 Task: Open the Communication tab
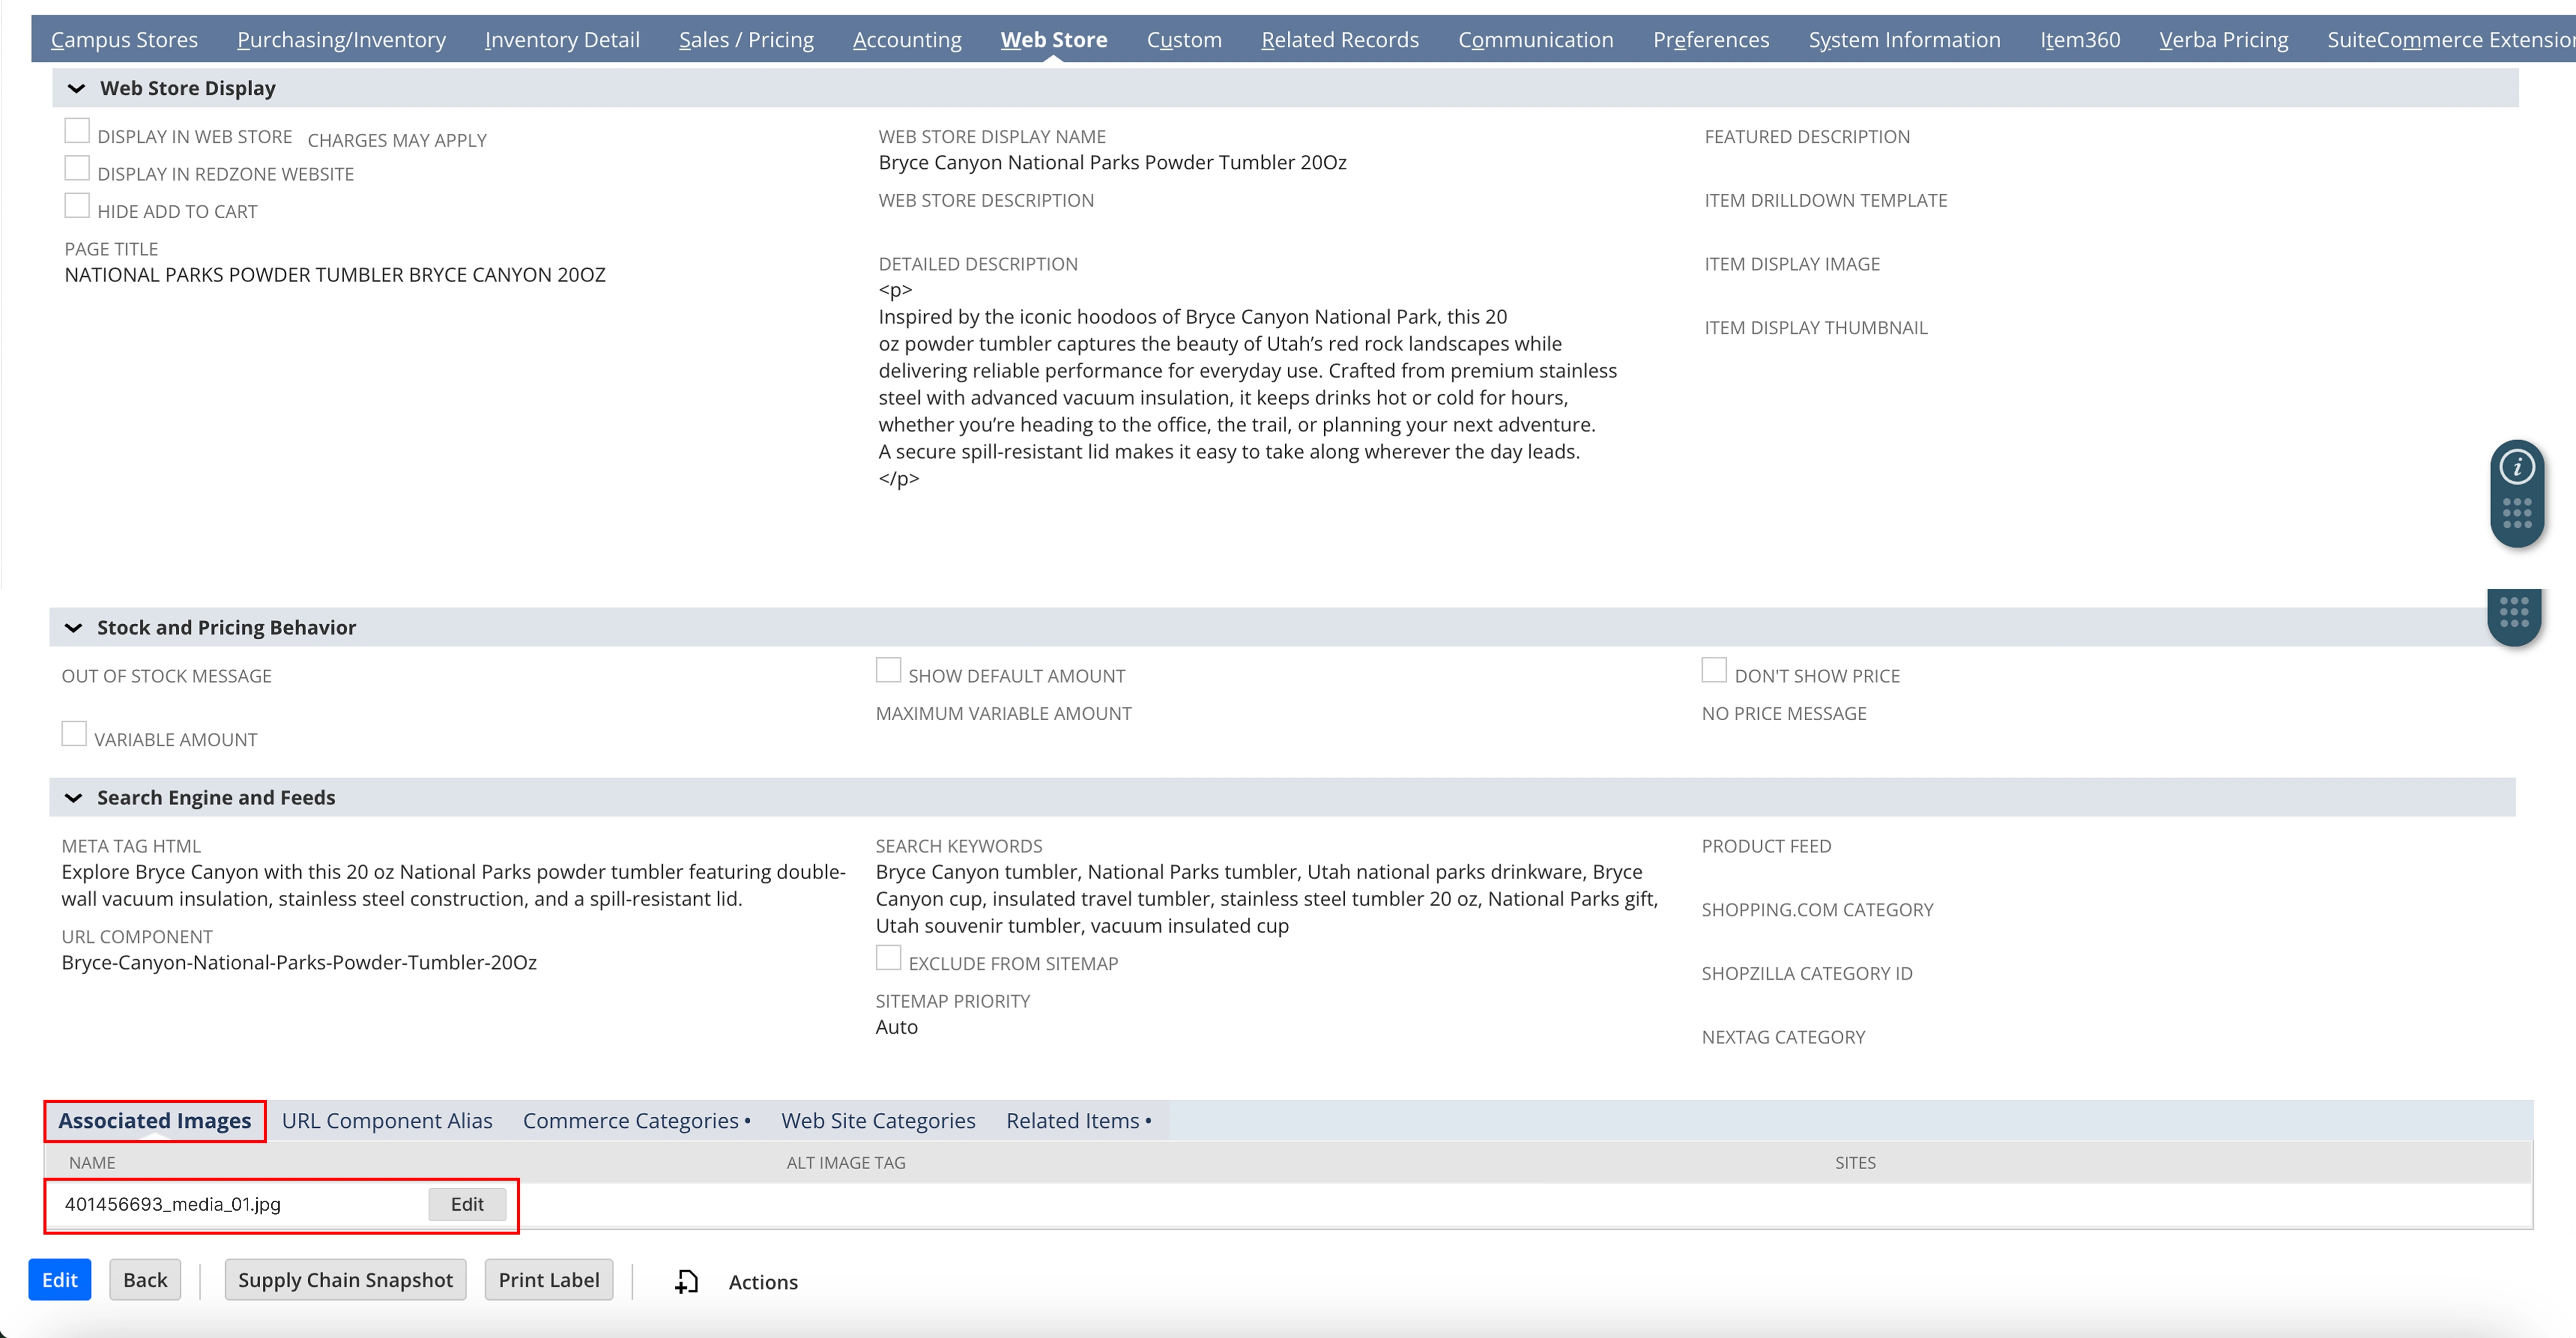(x=1536, y=40)
